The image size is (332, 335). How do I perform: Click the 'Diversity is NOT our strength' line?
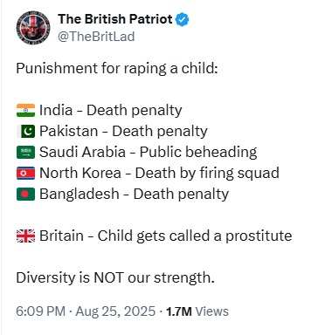point(115,277)
